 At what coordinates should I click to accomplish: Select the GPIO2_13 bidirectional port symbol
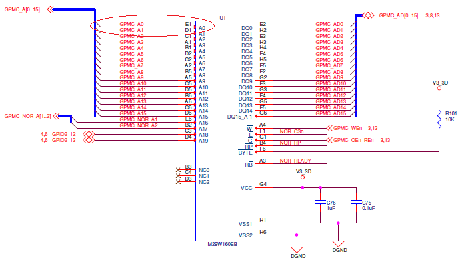[89, 140]
